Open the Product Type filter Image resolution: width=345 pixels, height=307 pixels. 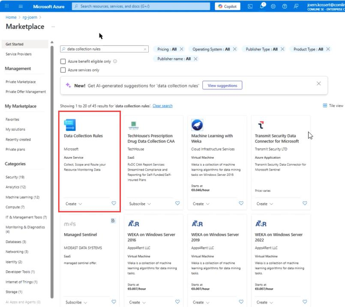[x=308, y=49]
